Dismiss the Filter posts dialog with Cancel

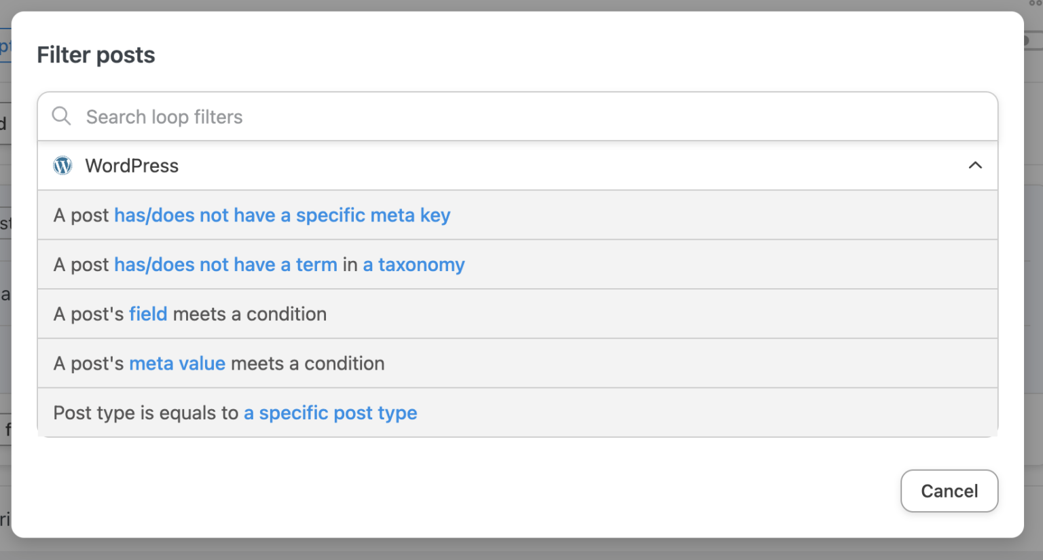(x=949, y=491)
